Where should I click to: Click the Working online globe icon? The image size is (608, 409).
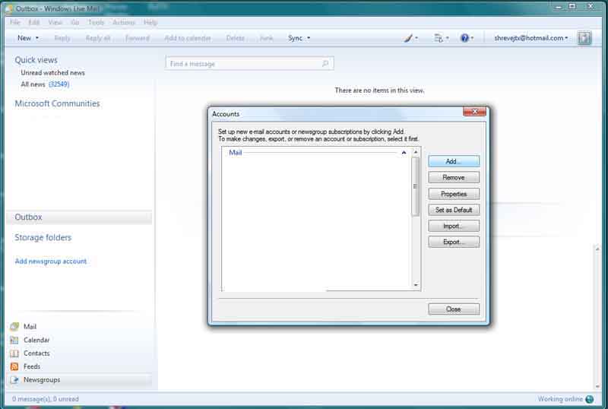coord(590,399)
